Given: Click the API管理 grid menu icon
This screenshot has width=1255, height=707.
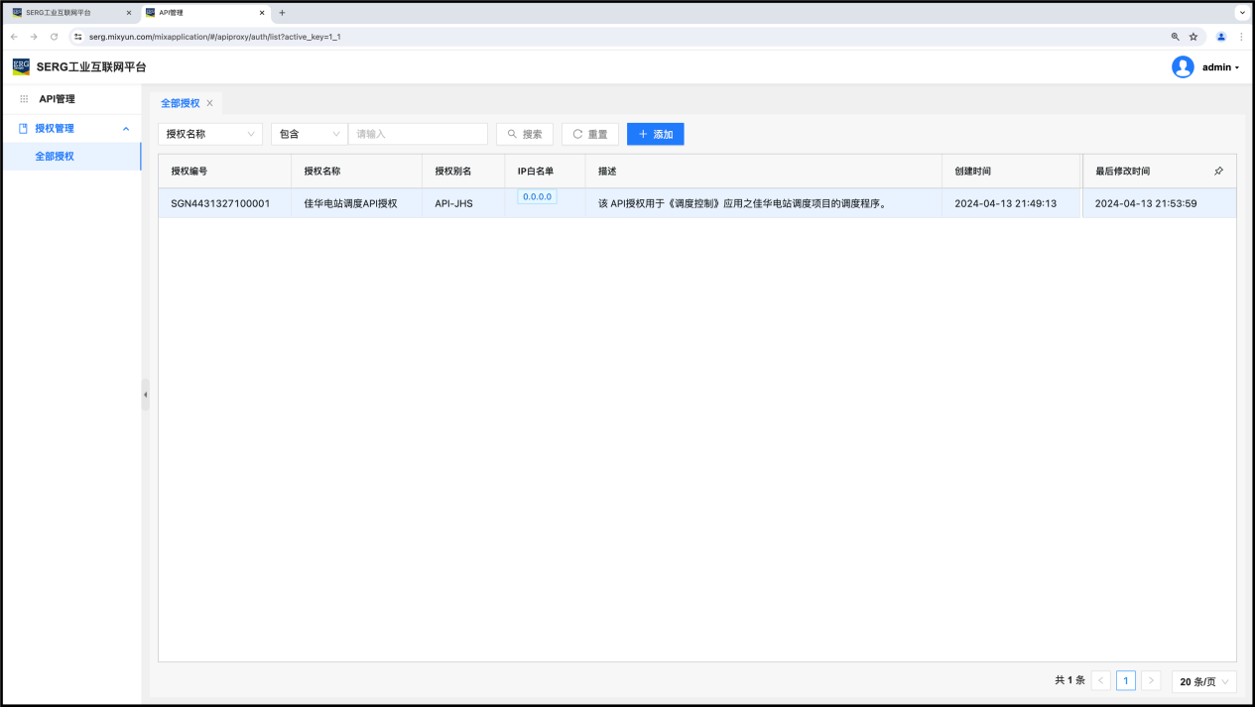Looking at the screenshot, I should (x=24, y=99).
